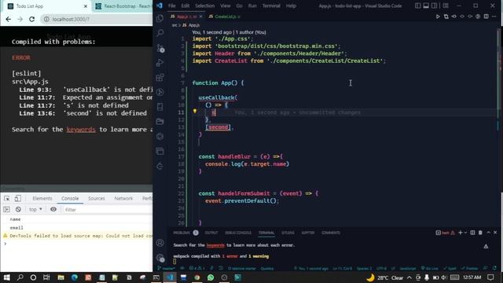Open the DevTools 'top' context dropdown
Screen dimensions: 503x283
click(35, 210)
